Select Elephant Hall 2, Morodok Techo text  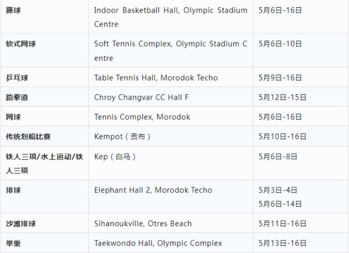coord(153,190)
